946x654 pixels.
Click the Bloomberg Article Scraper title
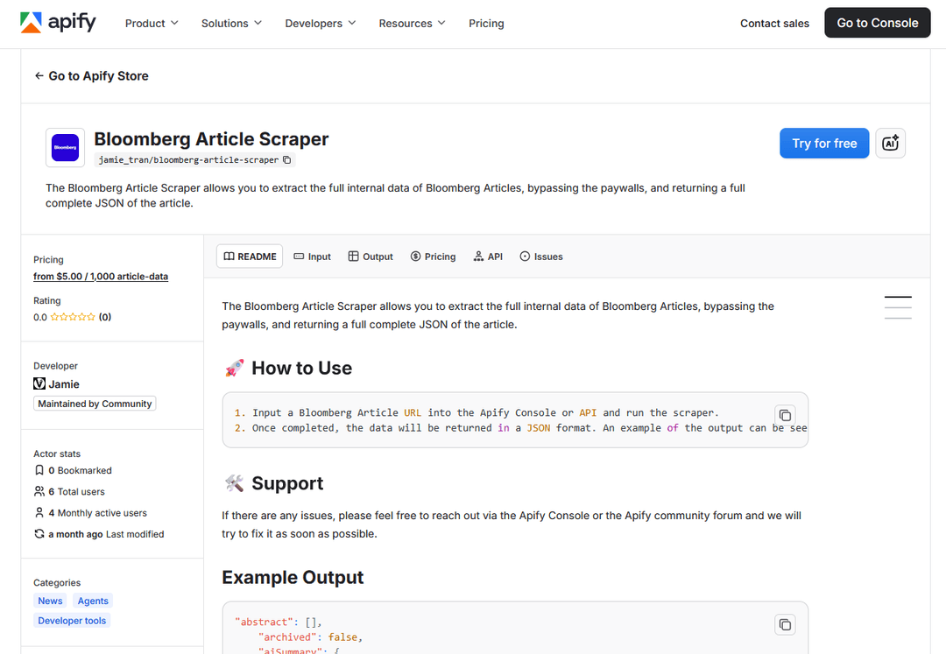coord(211,139)
